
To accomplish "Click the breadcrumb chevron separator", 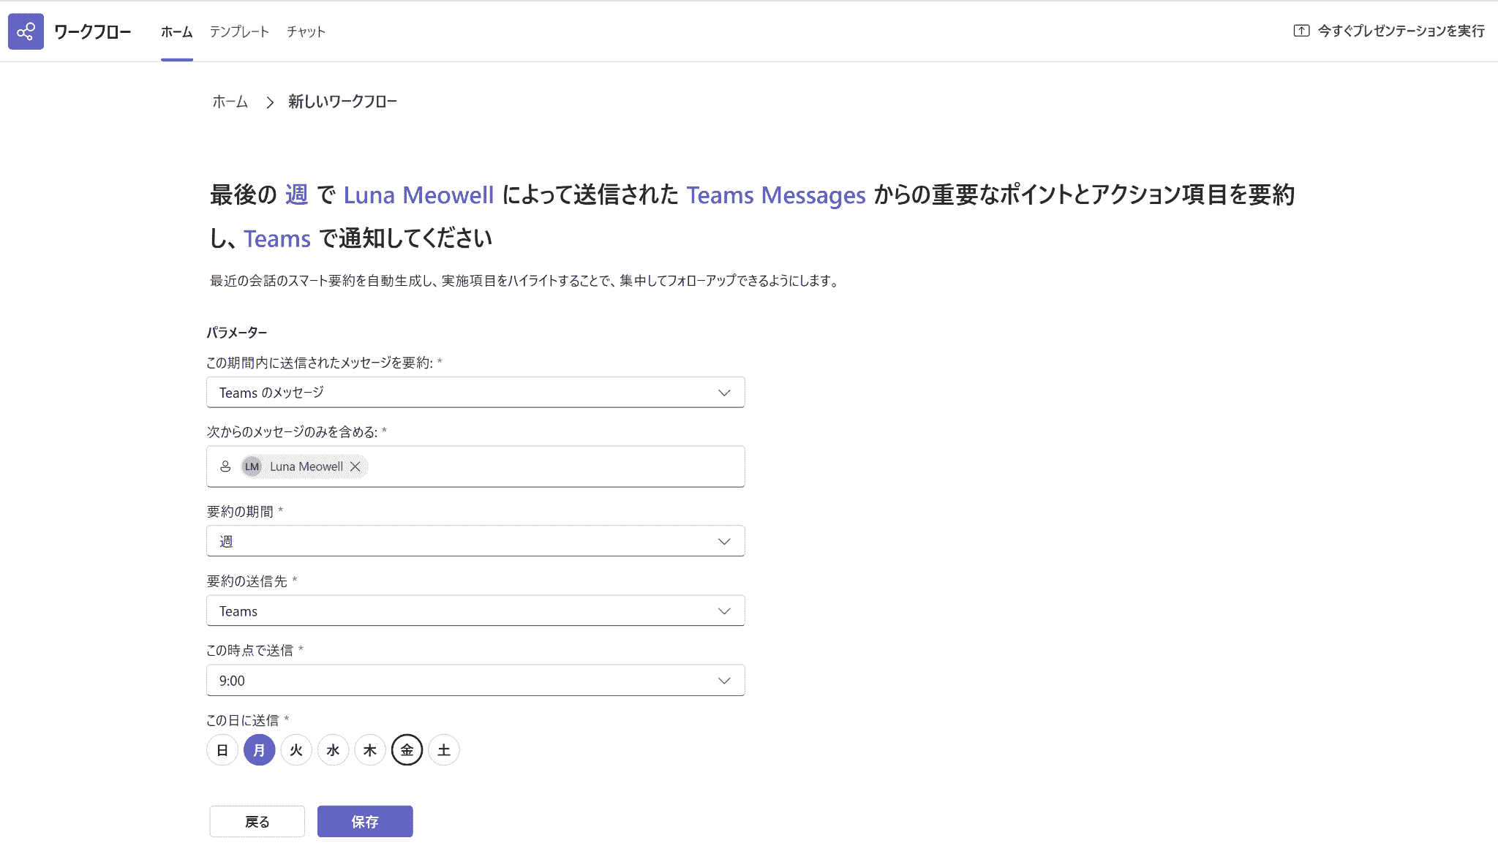I will [270, 102].
